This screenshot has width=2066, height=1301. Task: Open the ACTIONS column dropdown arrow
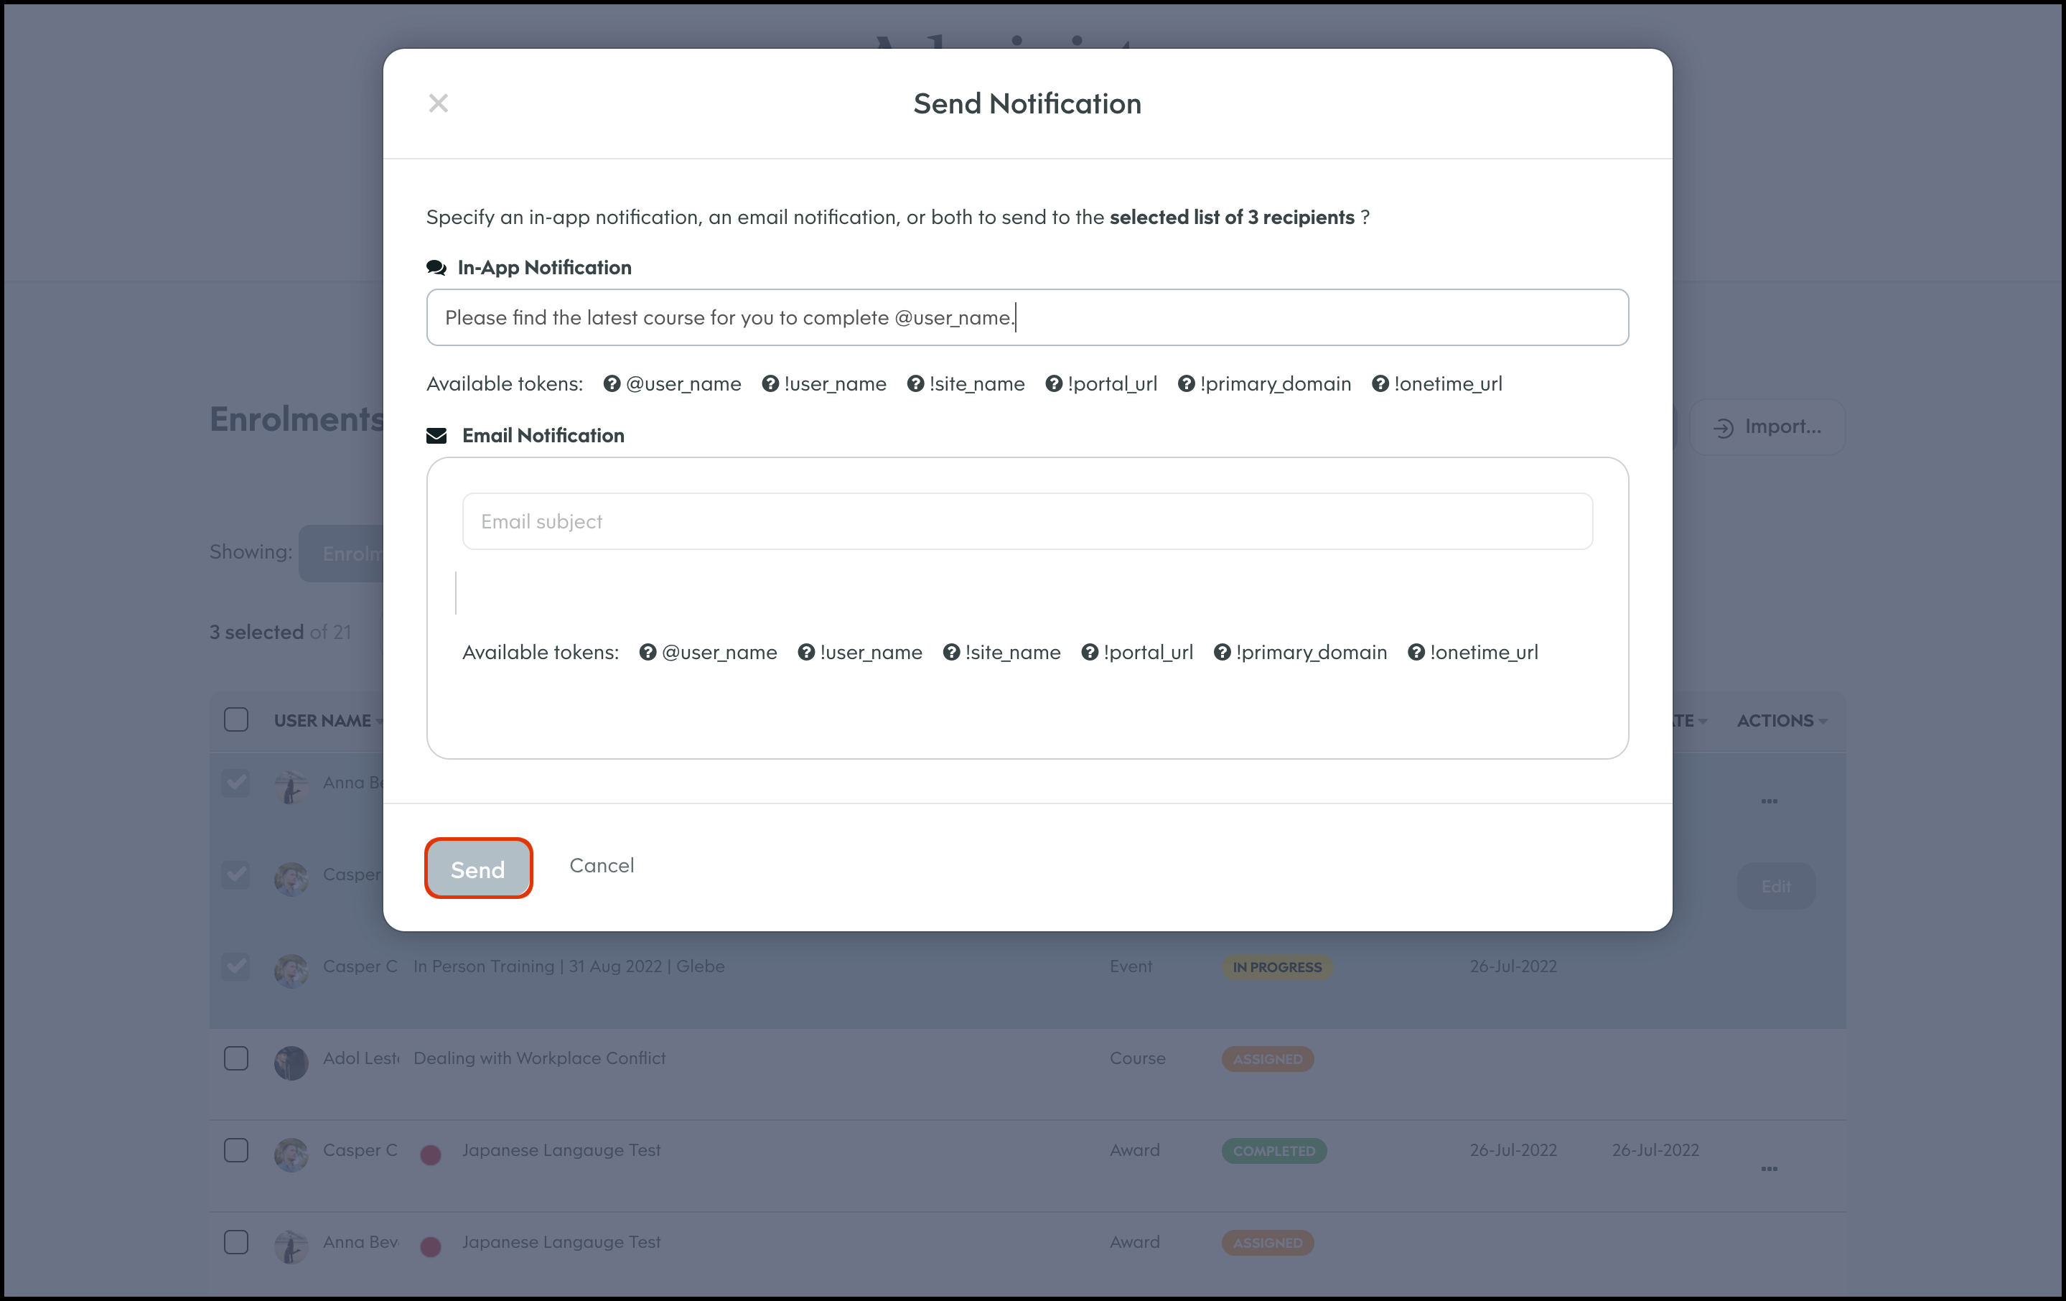click(1823, 722)
